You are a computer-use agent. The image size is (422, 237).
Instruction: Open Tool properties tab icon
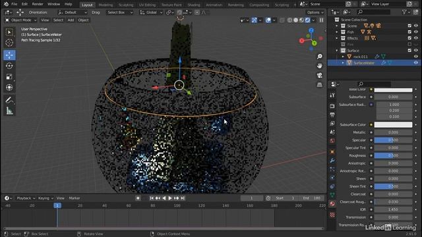pyautogui.click(x=332, y=95)
